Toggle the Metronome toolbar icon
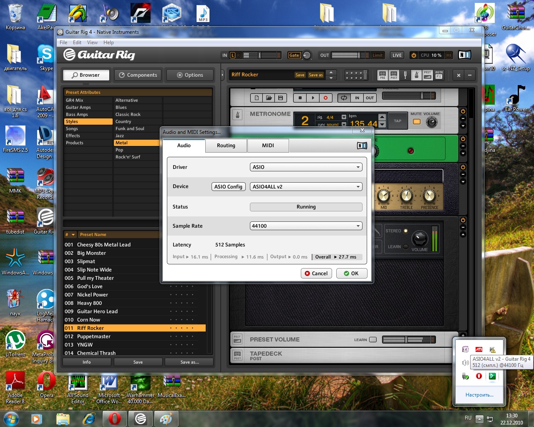The height and width of the screenshot is (427, 534). pyautogui.click(x=416, y=75)
